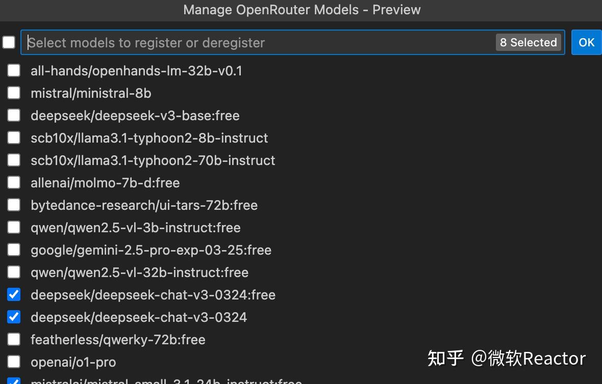Check bytedance-research/ui-tars-72b:free checkbox
Screen dimensions: 602x384
coord(14,205)
